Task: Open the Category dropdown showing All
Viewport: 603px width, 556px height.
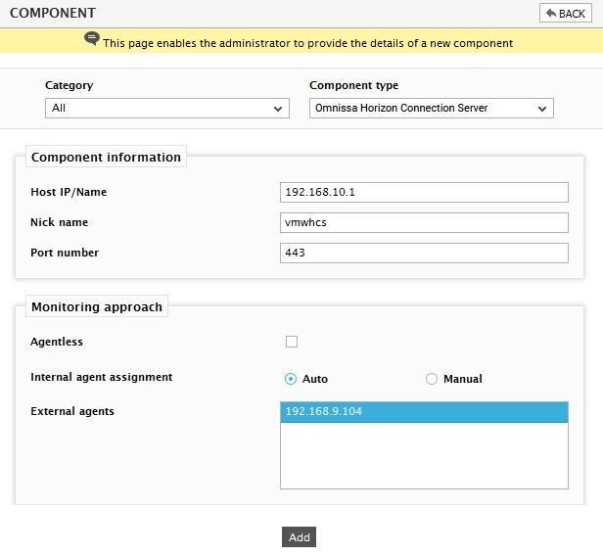Action: point(166,108)
